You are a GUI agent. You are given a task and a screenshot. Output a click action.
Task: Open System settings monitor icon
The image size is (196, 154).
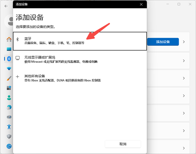click(x=9, y=49)
